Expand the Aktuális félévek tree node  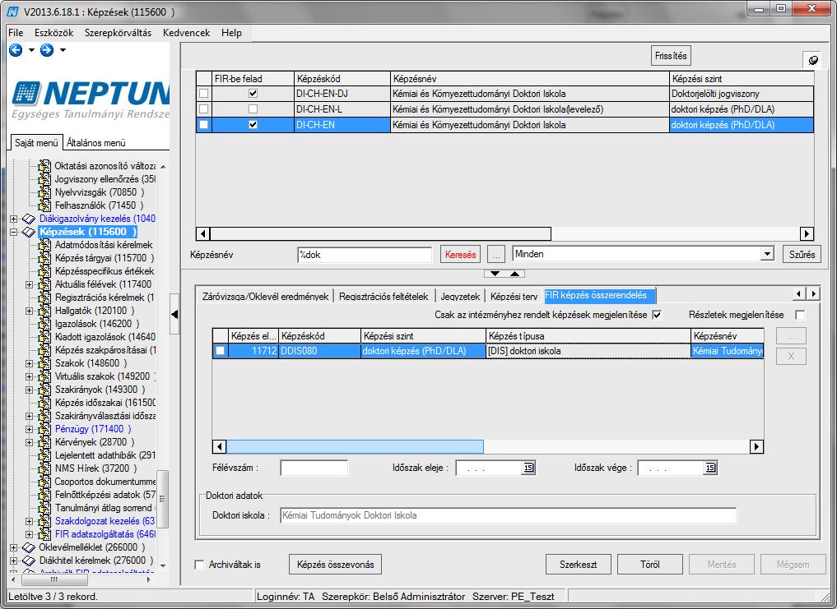30,284
